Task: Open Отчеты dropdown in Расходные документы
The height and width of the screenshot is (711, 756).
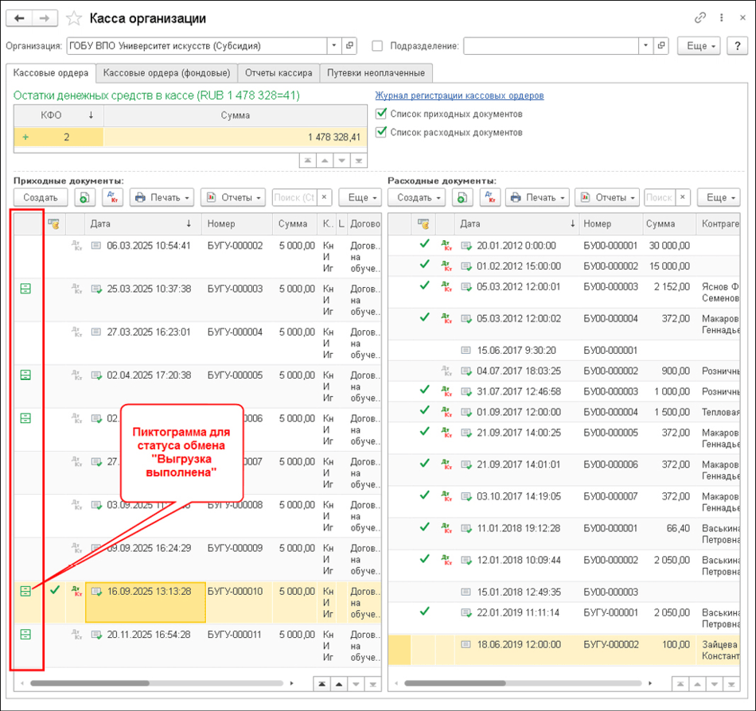Action: 607,197
